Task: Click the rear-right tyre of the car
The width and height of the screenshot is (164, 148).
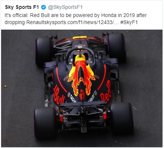Action: pos(122,118)
